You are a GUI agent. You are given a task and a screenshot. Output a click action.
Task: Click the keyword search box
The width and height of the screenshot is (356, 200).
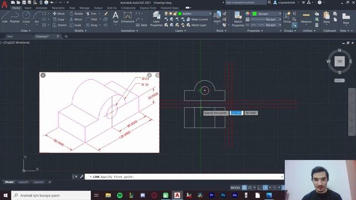tap(246, 2)
